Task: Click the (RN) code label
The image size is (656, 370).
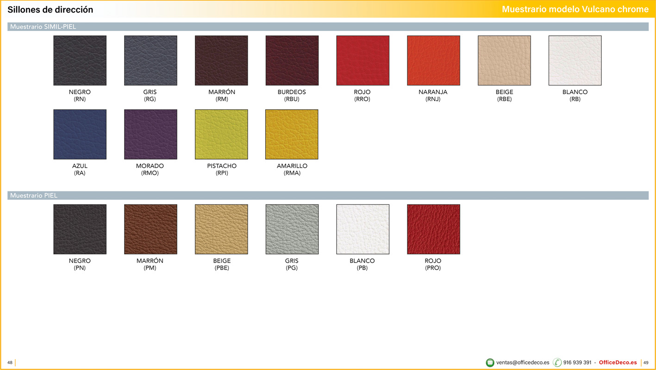Action: (80, 99)
